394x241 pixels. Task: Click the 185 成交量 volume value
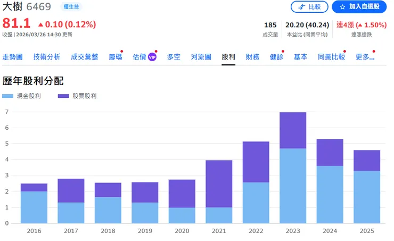[270, 25]
